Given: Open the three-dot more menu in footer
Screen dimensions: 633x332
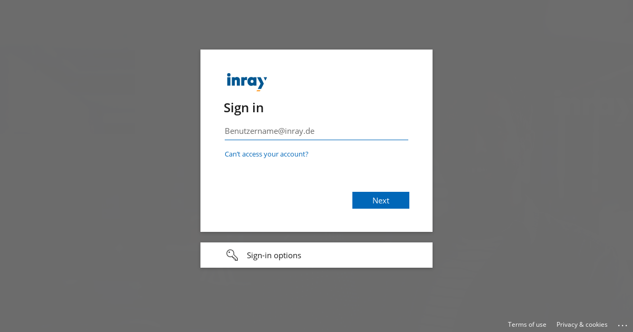Looking at the screenshot, I should tap(622, 325).
